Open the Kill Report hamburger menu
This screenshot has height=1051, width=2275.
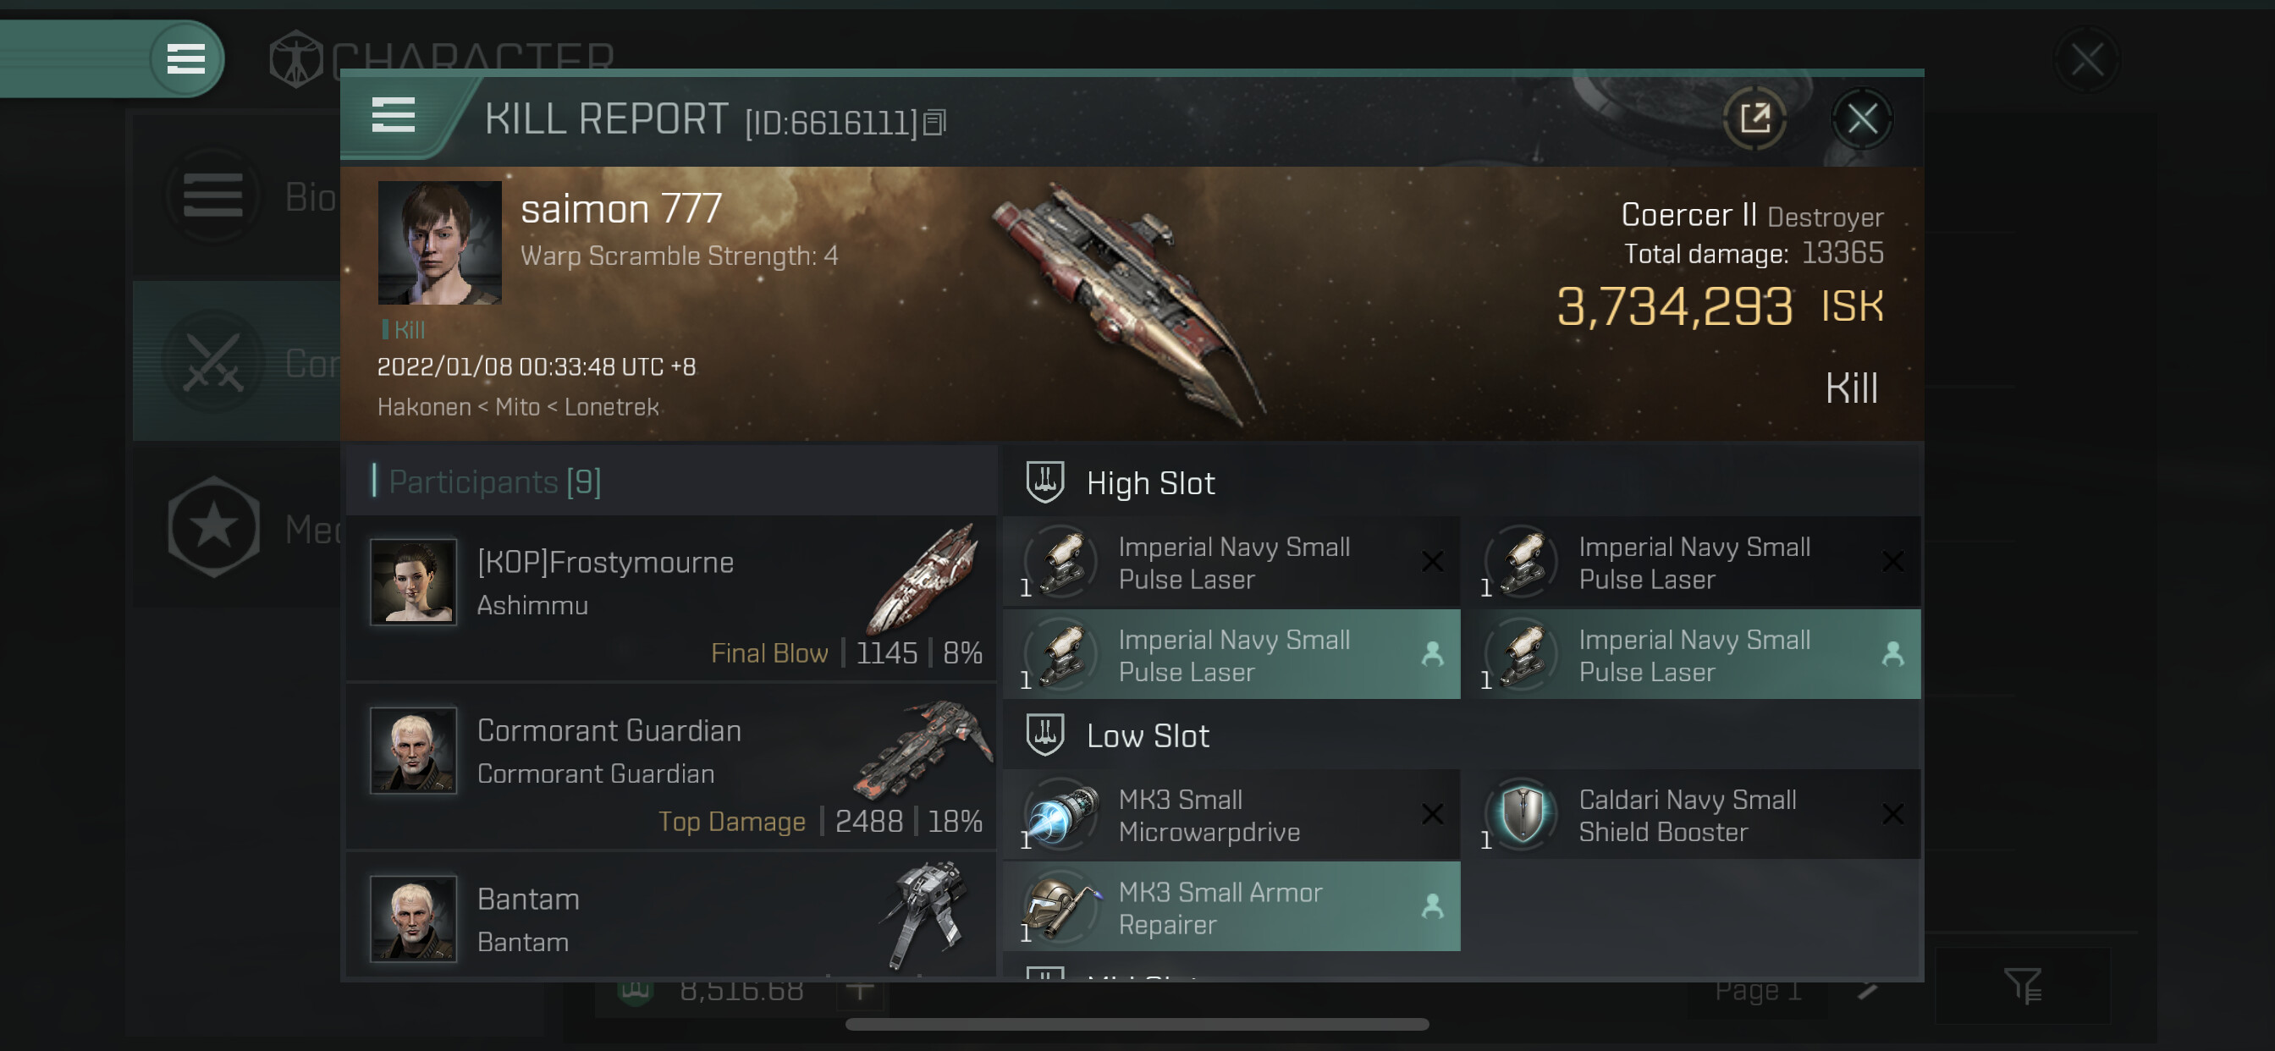click(393, 116)
